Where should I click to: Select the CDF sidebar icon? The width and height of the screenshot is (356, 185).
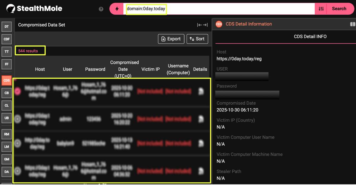[7, 39]
